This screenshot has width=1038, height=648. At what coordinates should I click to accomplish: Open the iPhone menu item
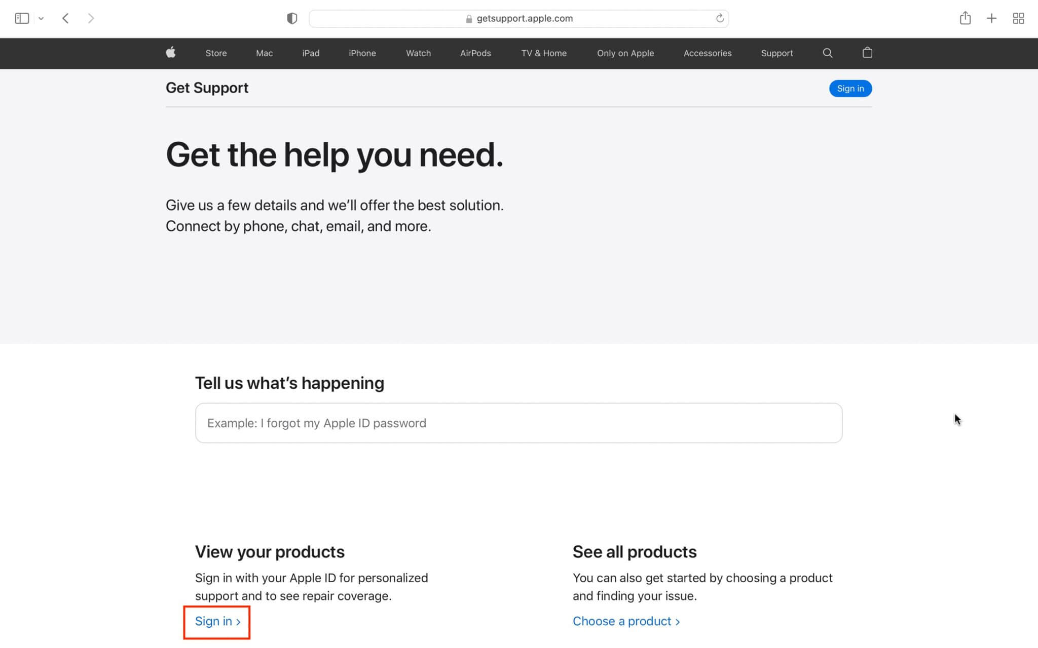click(362, 53)
